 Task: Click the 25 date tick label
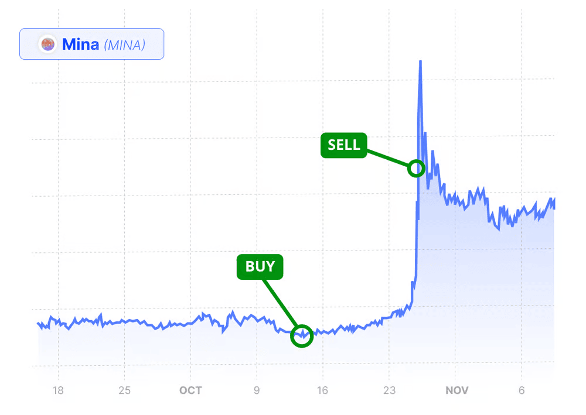pyautogui.click(x=124, y=390)
